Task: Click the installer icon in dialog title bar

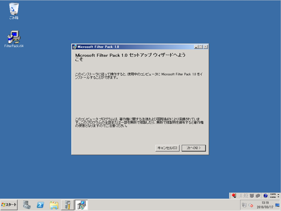Action: (x=74, y=47)
